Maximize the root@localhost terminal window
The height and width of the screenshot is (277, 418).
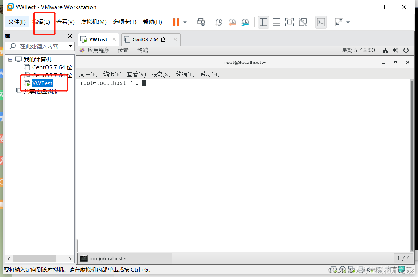pos(395,62)
